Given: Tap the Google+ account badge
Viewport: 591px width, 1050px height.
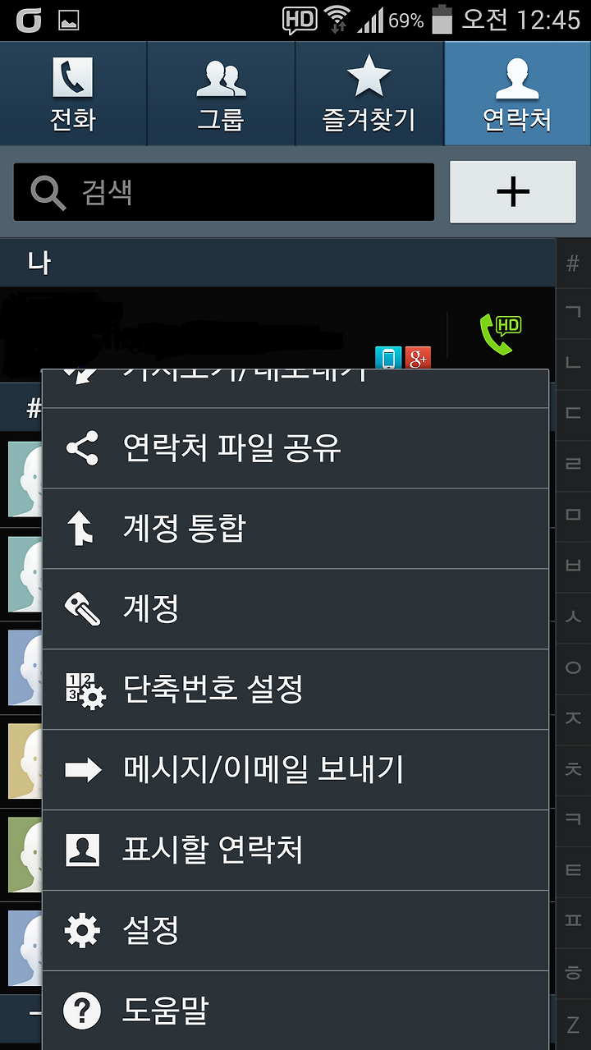Looking at the screenshot, I should coord(418,358).
